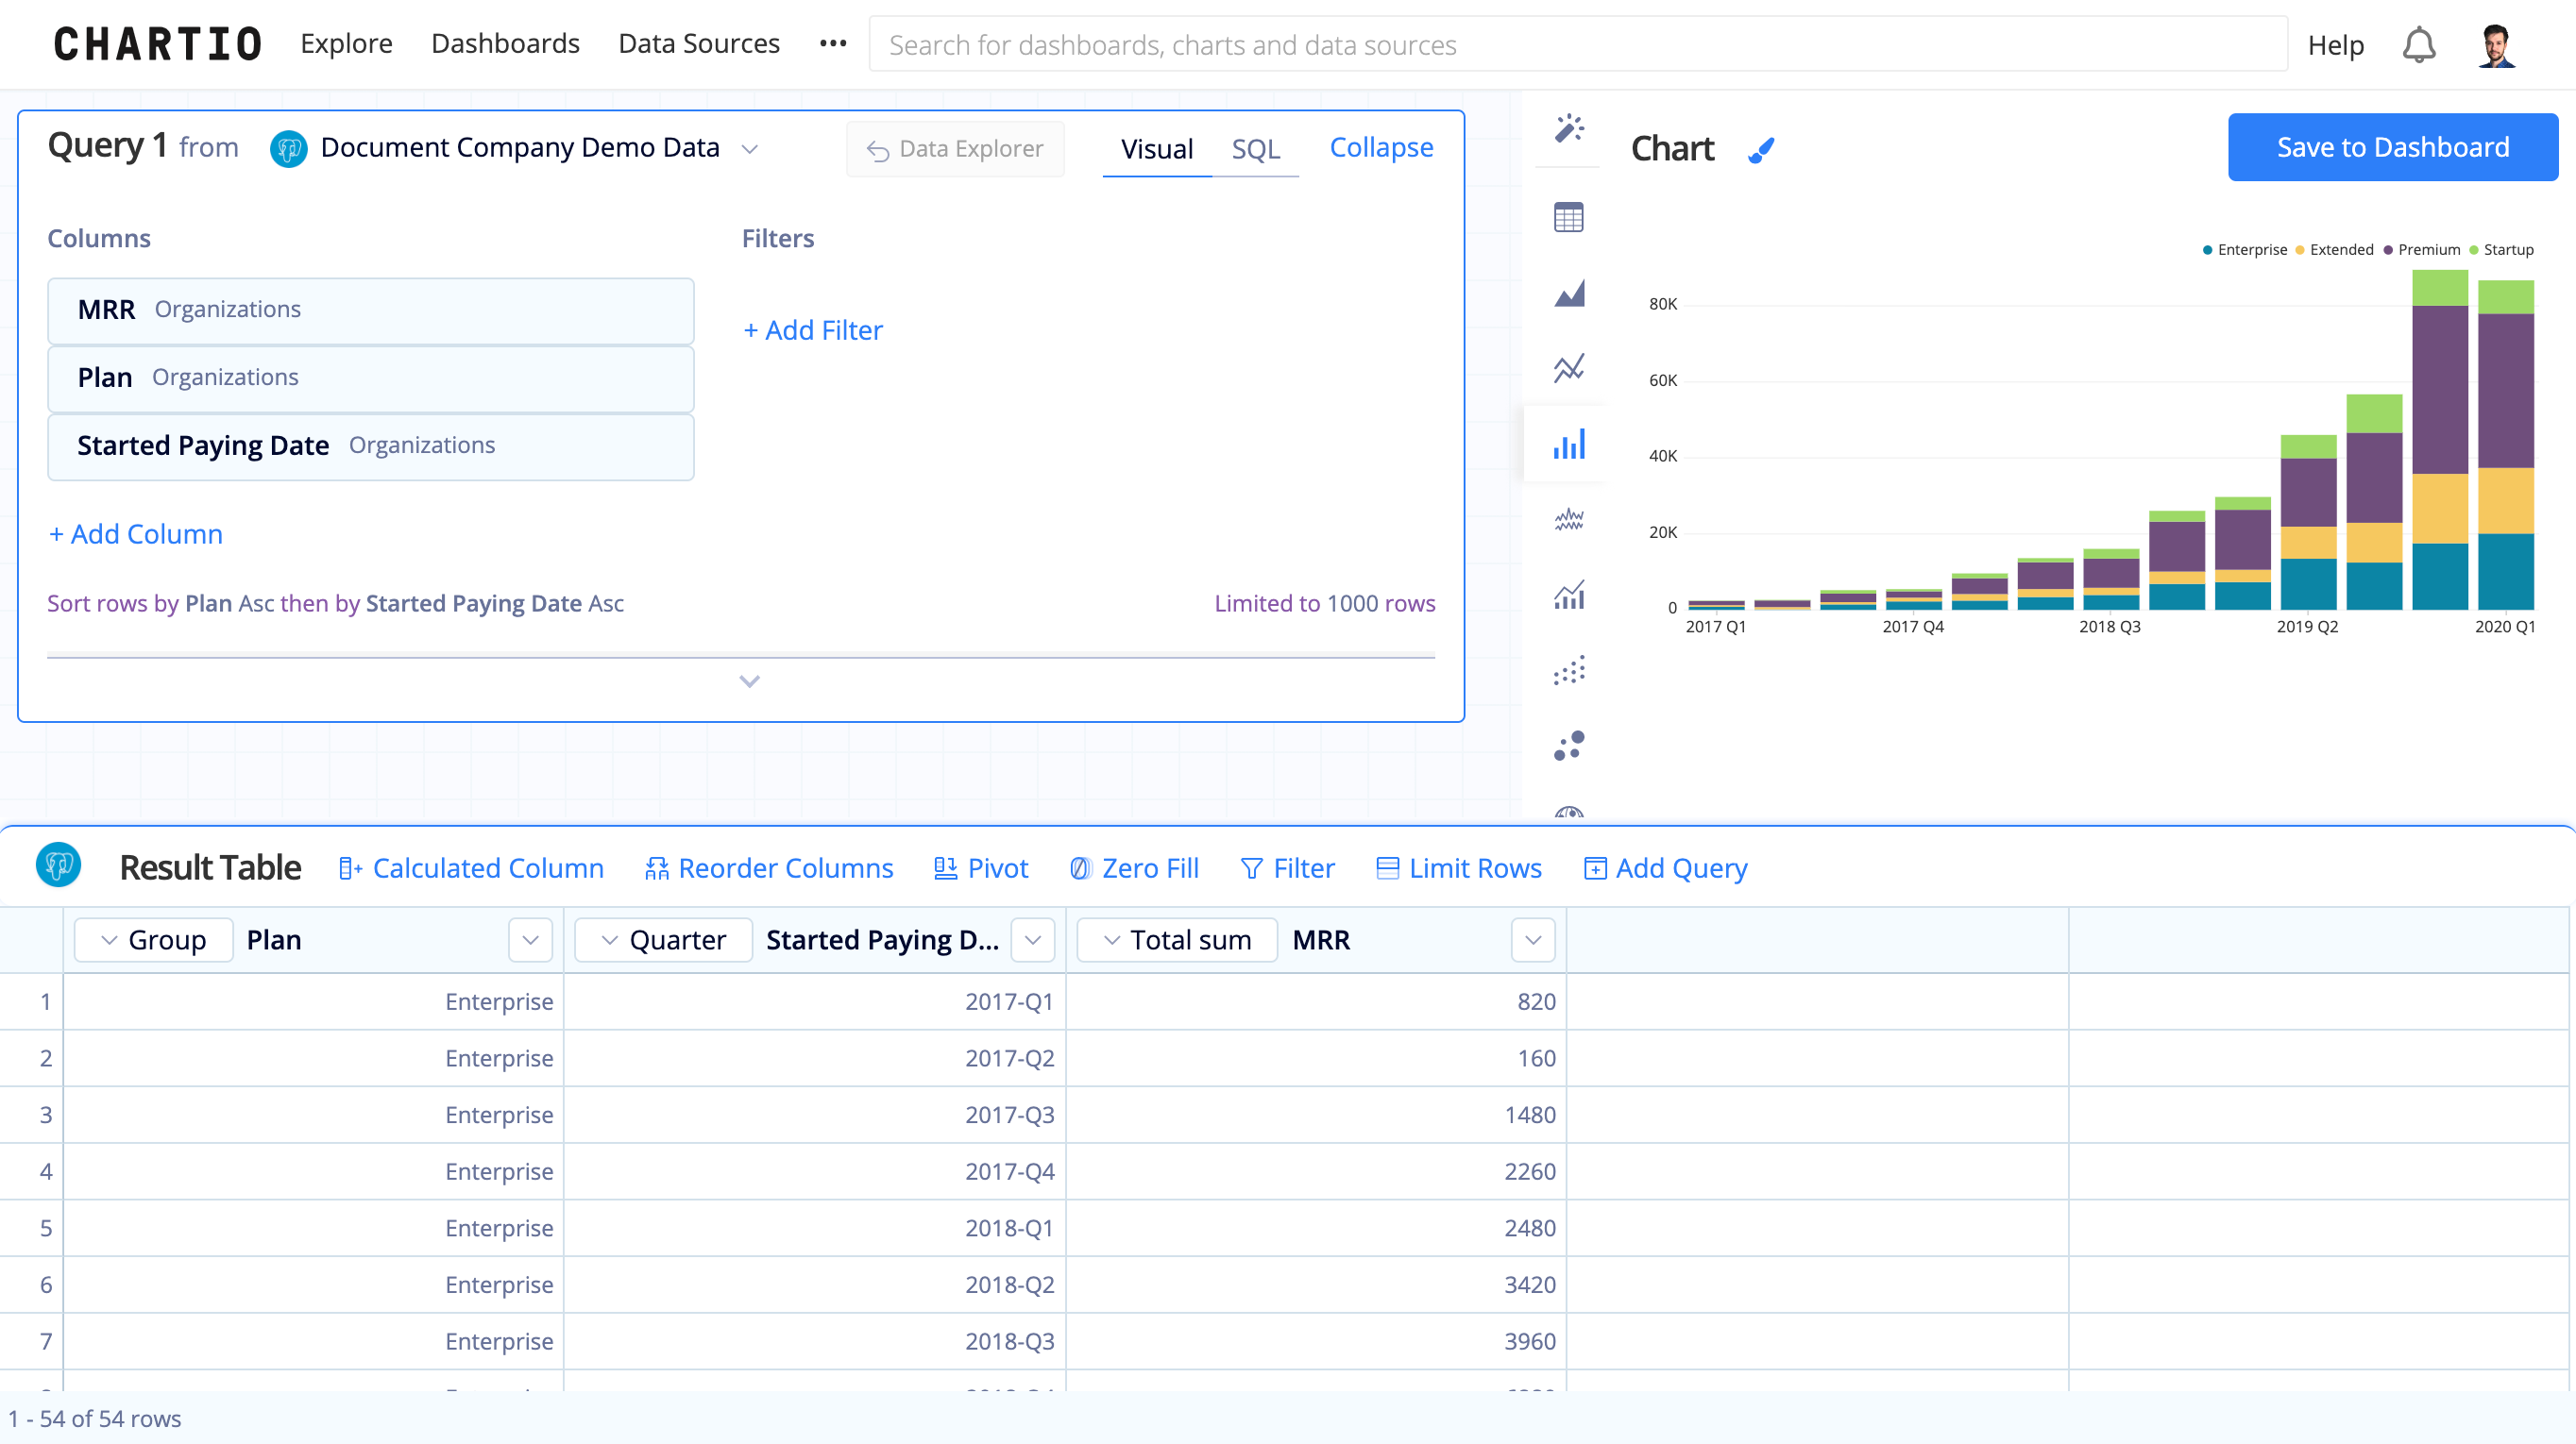Click the Calculated Column icon
The width and height of the screenshot is (2576, 1444).
pos(349,868)
